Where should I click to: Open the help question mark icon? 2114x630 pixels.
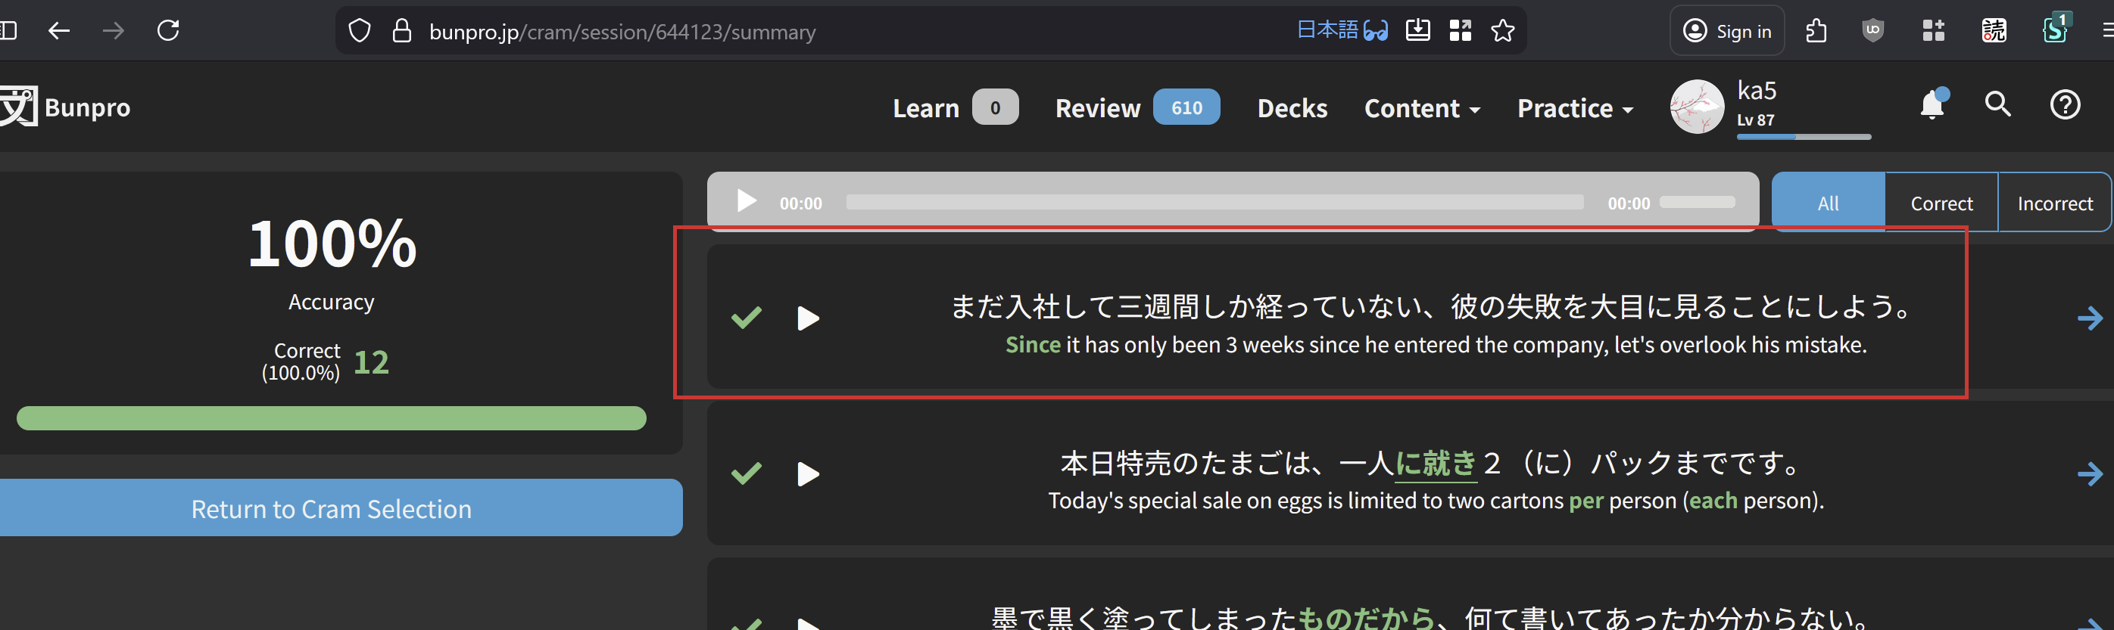(x=2065, y=105)
